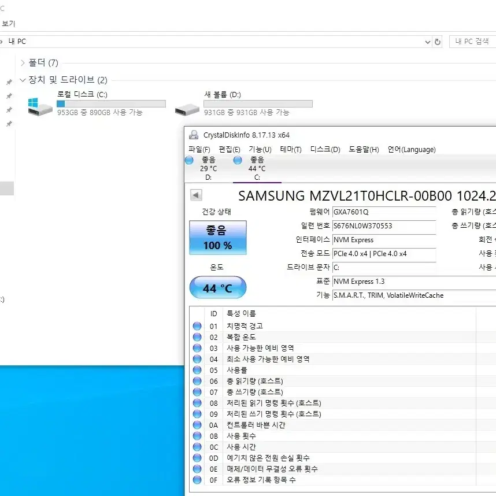Click the features field S.M.A.R.T., TRIM
The height and width of the screenshot is (496, 496).
coord(414,295)
